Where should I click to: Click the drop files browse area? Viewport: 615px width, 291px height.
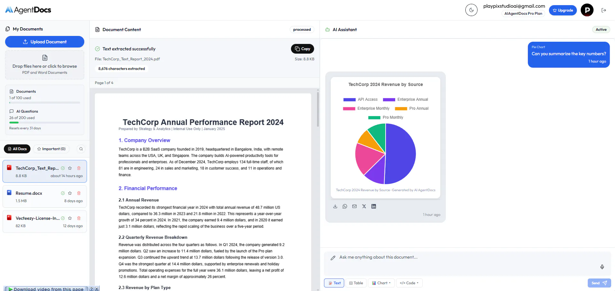(45, 65)
